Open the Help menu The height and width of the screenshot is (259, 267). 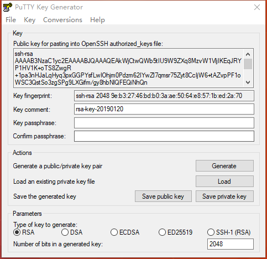pyautogui.click(x=97, y=20)
